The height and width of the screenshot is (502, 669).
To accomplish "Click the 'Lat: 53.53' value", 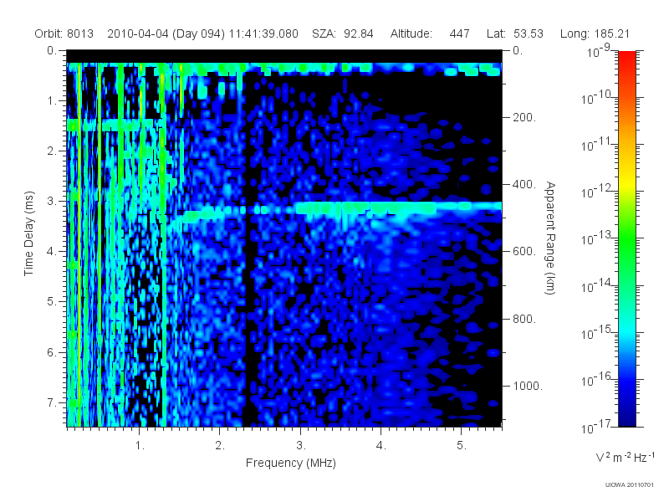I will (515, 33).
